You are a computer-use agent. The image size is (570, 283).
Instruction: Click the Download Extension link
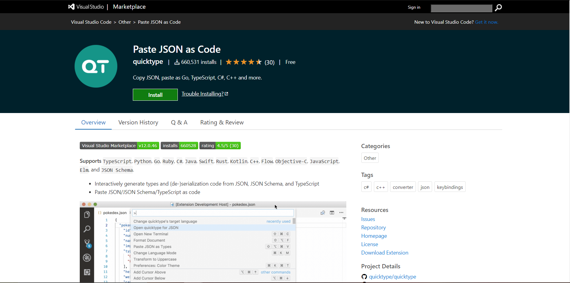coord(385,253)
